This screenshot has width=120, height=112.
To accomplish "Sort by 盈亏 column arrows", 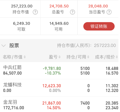I will (59, 57).
